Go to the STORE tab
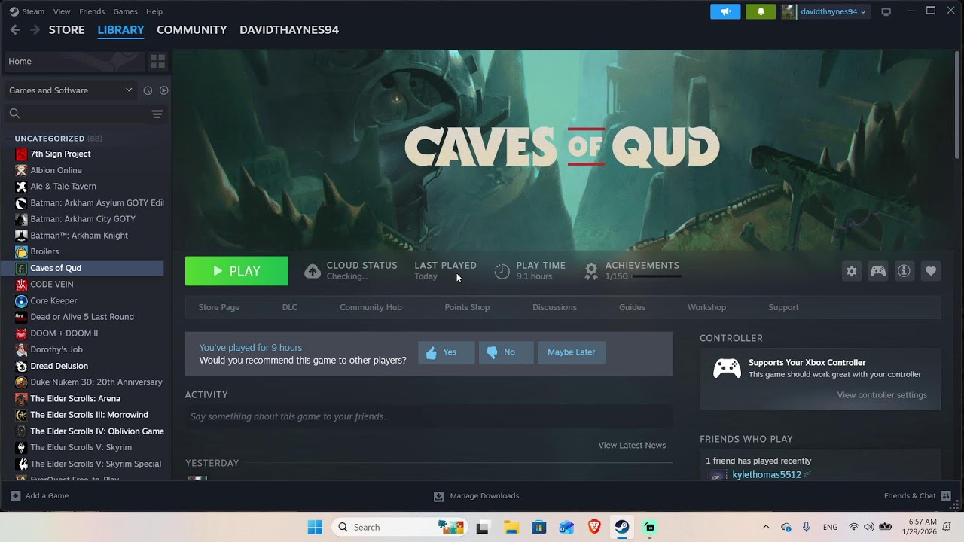 tap(67, 30)
